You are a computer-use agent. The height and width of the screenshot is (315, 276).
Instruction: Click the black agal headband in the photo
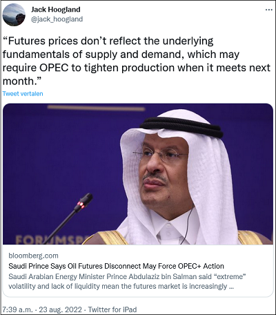pos(181,126)
